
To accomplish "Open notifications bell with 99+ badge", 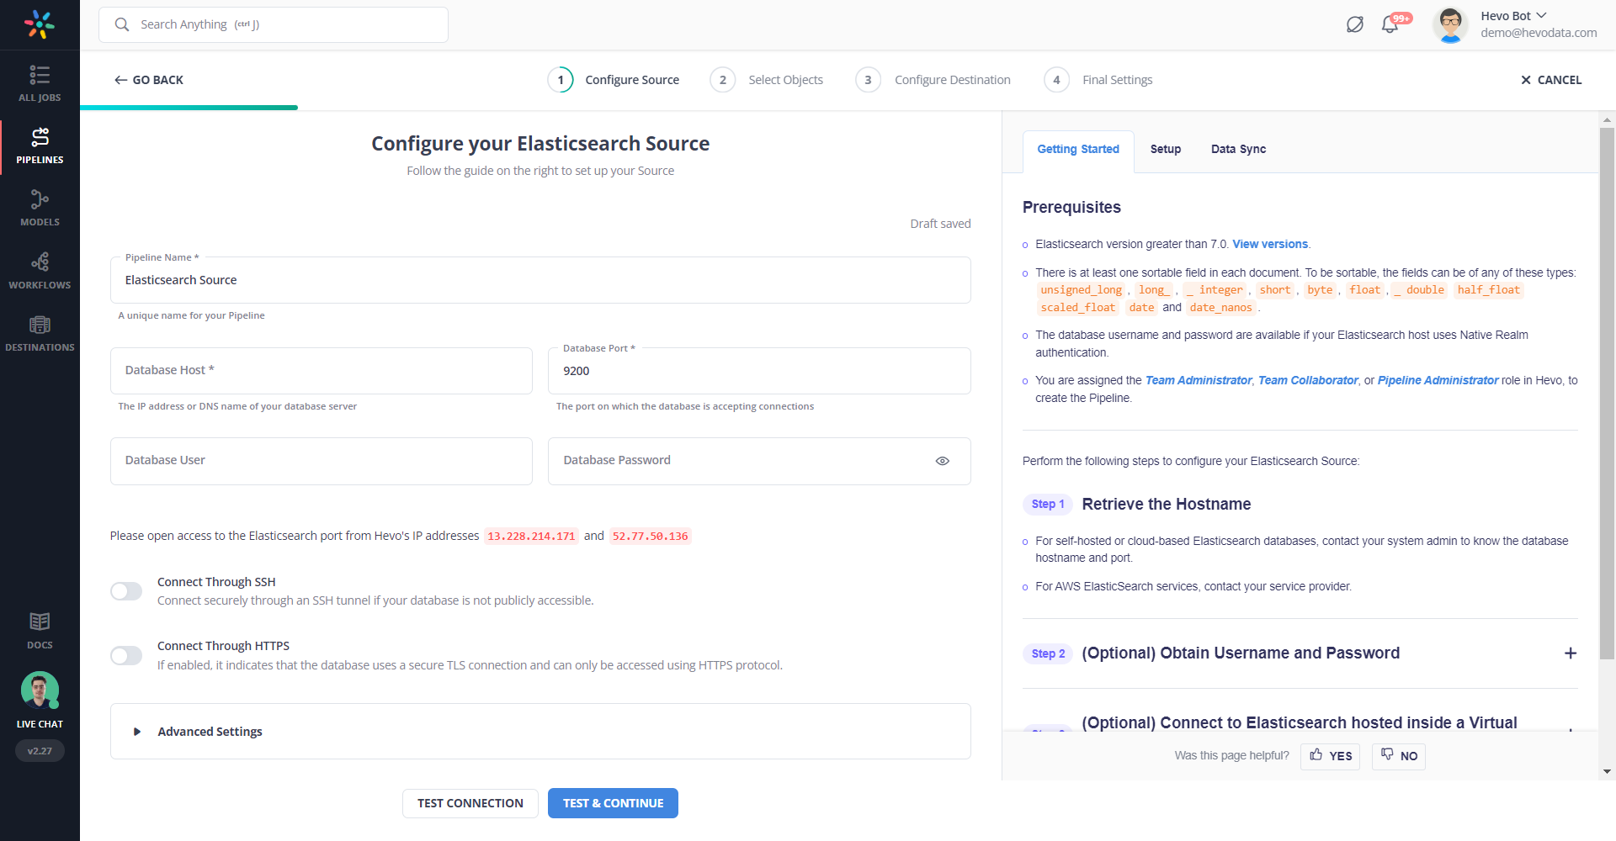I will 1391,24.
